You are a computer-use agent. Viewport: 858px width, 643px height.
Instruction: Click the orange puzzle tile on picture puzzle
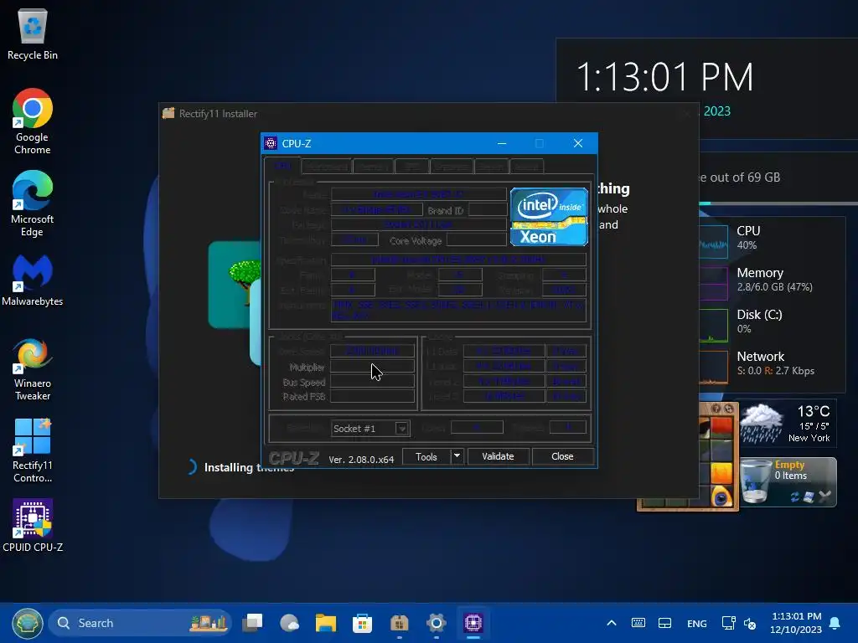tap(721, 472)
